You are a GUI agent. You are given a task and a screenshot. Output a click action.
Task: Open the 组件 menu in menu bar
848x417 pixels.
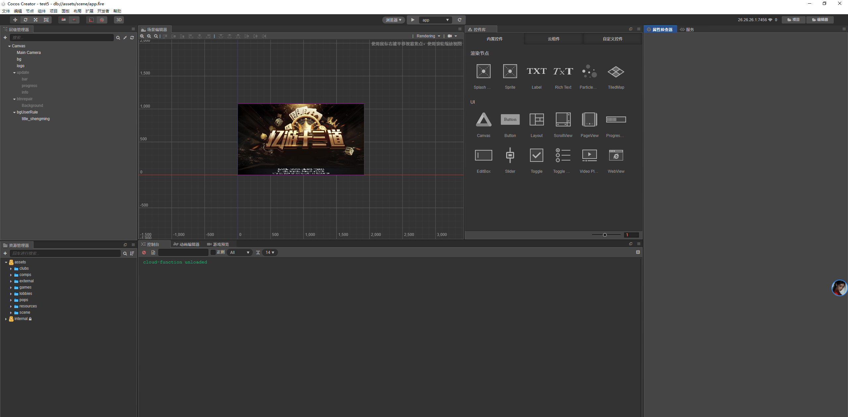click(42, 11)
